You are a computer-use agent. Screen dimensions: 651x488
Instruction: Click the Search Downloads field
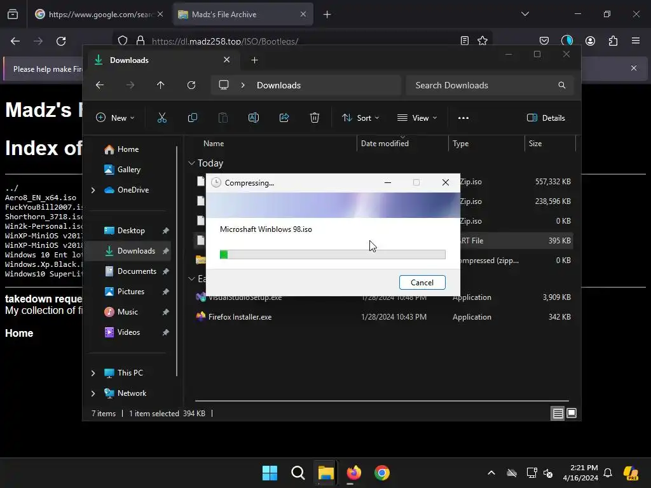(490, 85)
